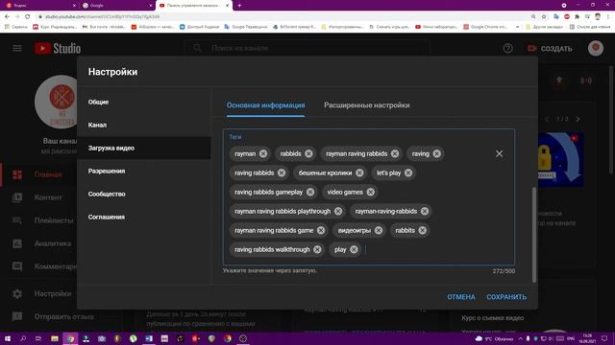Open Плейлисты in Studio left navigation
The width and height of the screenshot is (615, 345).
[x=39, y=220]
